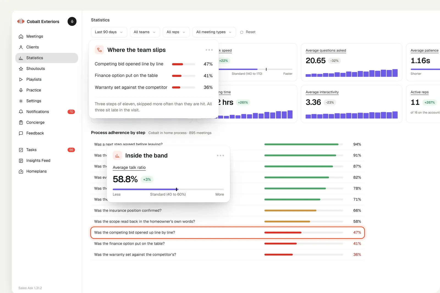Click the Average interactivity heading
Image resolution: width=440 pixels, height=293 pixels.
pos(322,92)
